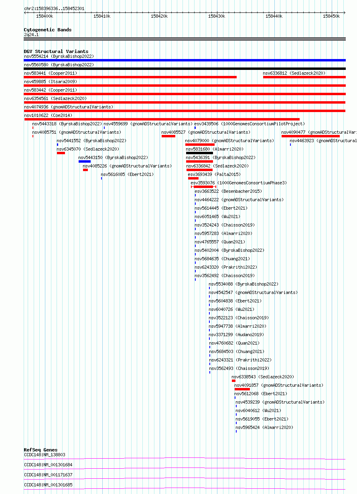
Task: Select esv3439506 (1000GenomesConsortiumPilotProject) label
Action: [250, 124]
